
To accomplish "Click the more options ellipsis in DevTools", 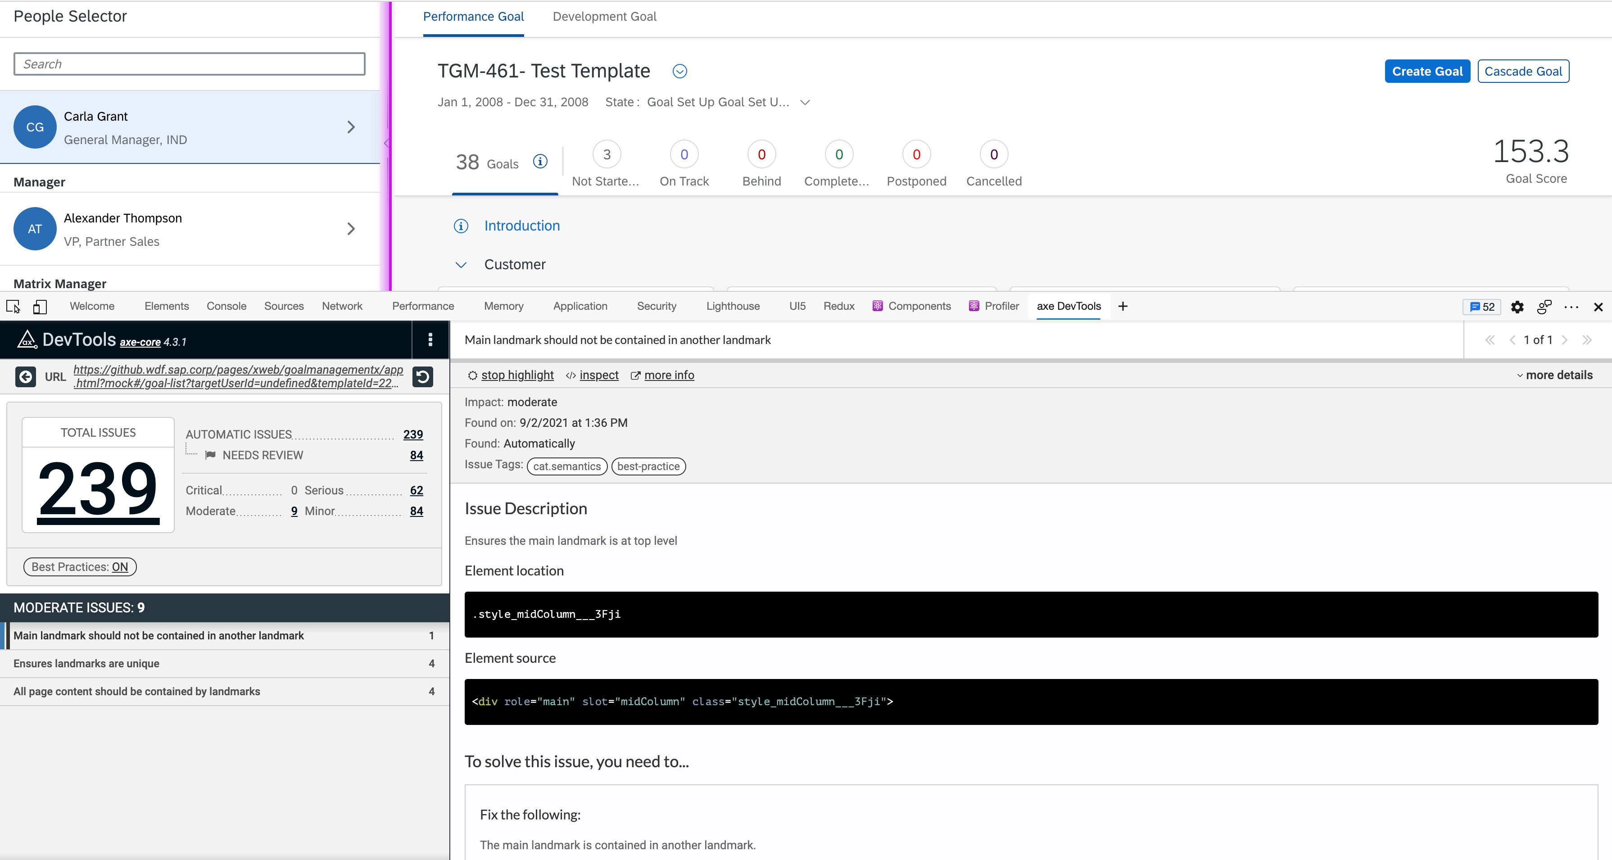I will pos(1571,308).
